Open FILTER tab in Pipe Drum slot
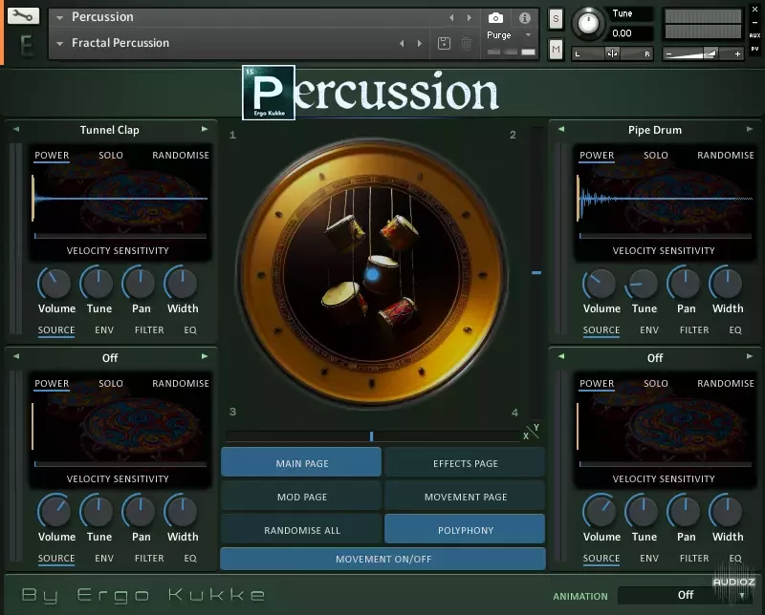This screenshot has width=765, height=615. coord(694,329)
